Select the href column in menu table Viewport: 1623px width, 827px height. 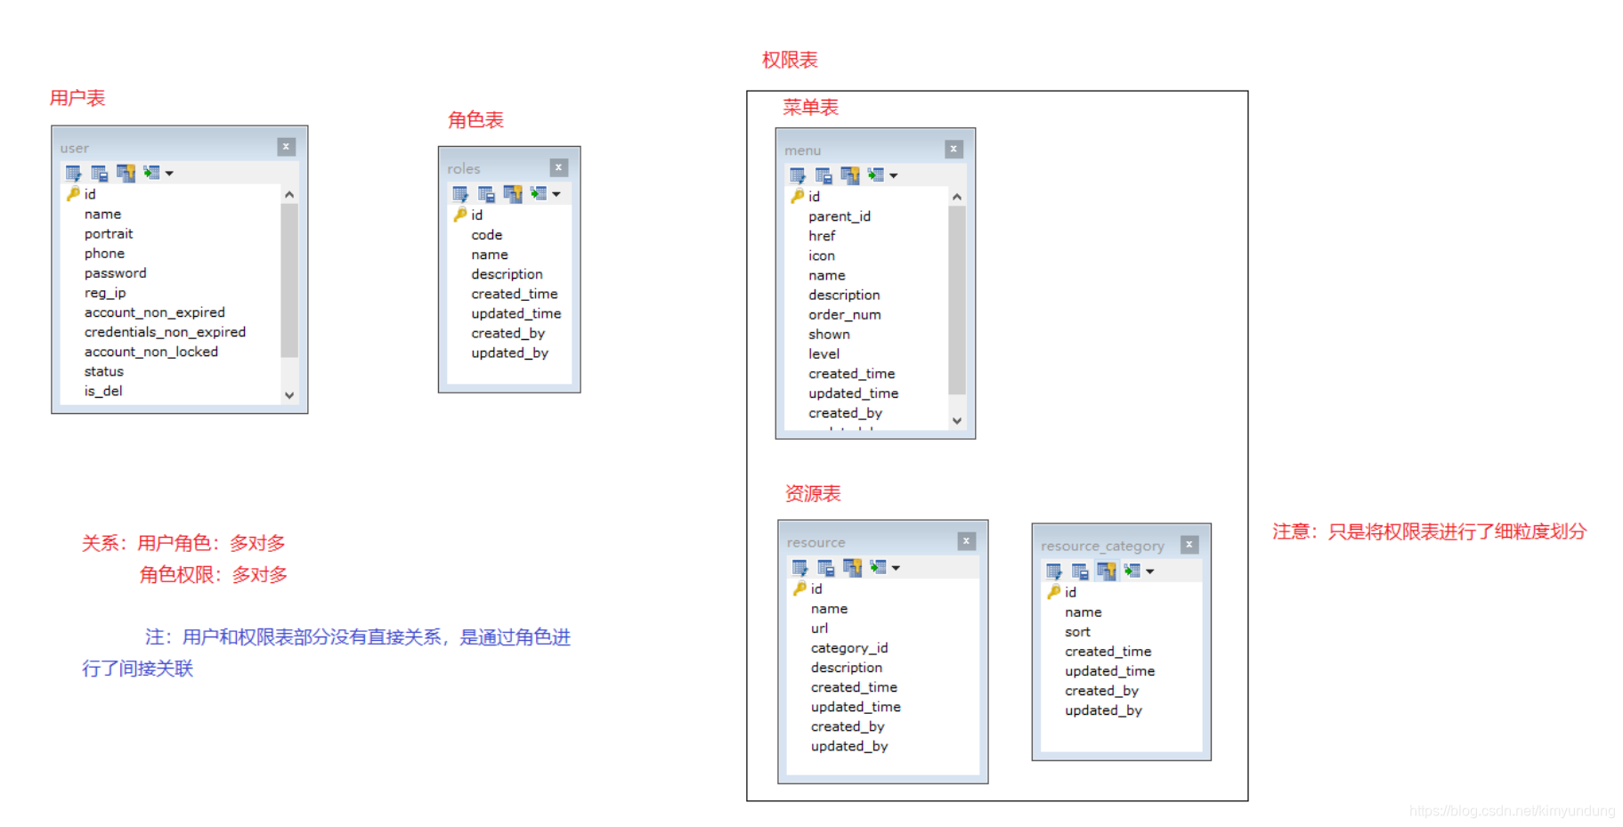tap(822, 236)
